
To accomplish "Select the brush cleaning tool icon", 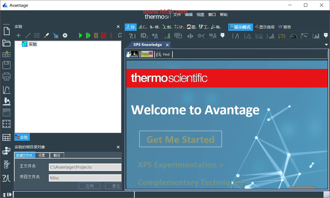I will 46,35.
